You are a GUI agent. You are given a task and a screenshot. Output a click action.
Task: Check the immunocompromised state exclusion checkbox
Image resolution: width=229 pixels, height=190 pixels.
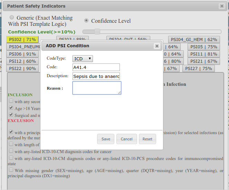point(11,158)
